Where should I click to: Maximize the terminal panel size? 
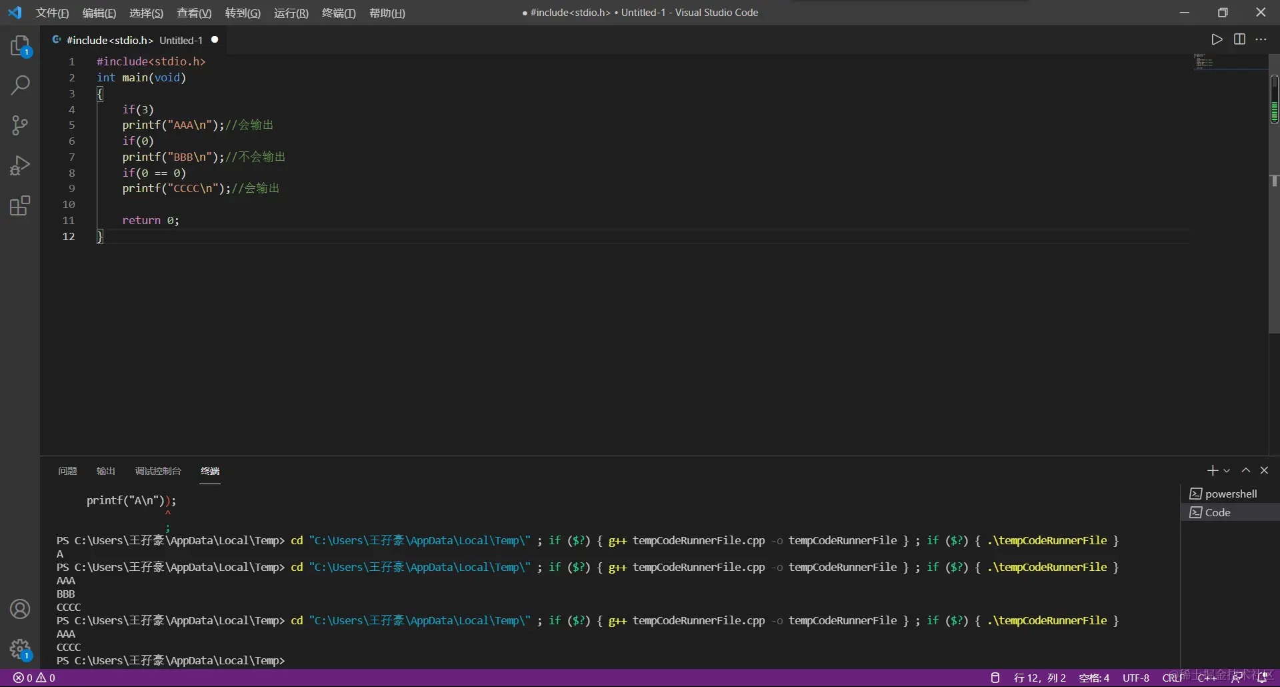click(x=1245, y=470)
